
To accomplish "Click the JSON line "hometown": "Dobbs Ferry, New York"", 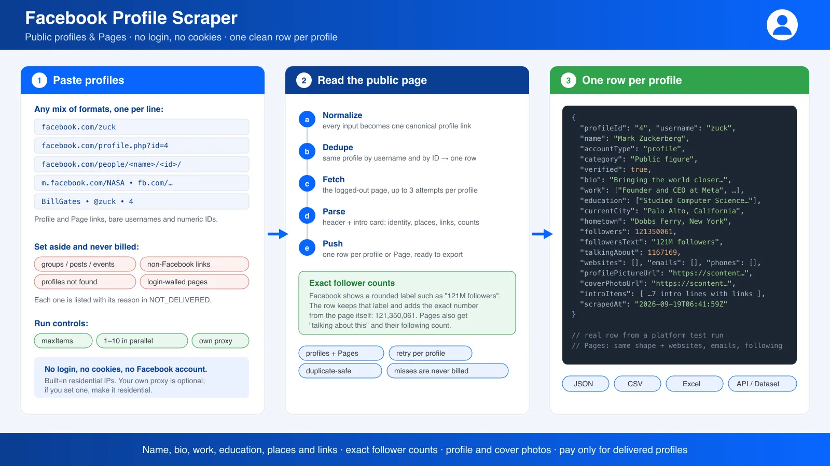I will (x=656, y=221).
